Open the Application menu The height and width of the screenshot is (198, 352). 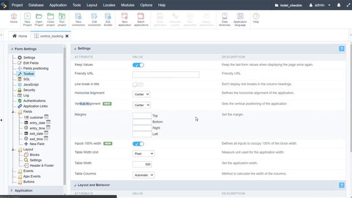[58, 5]
